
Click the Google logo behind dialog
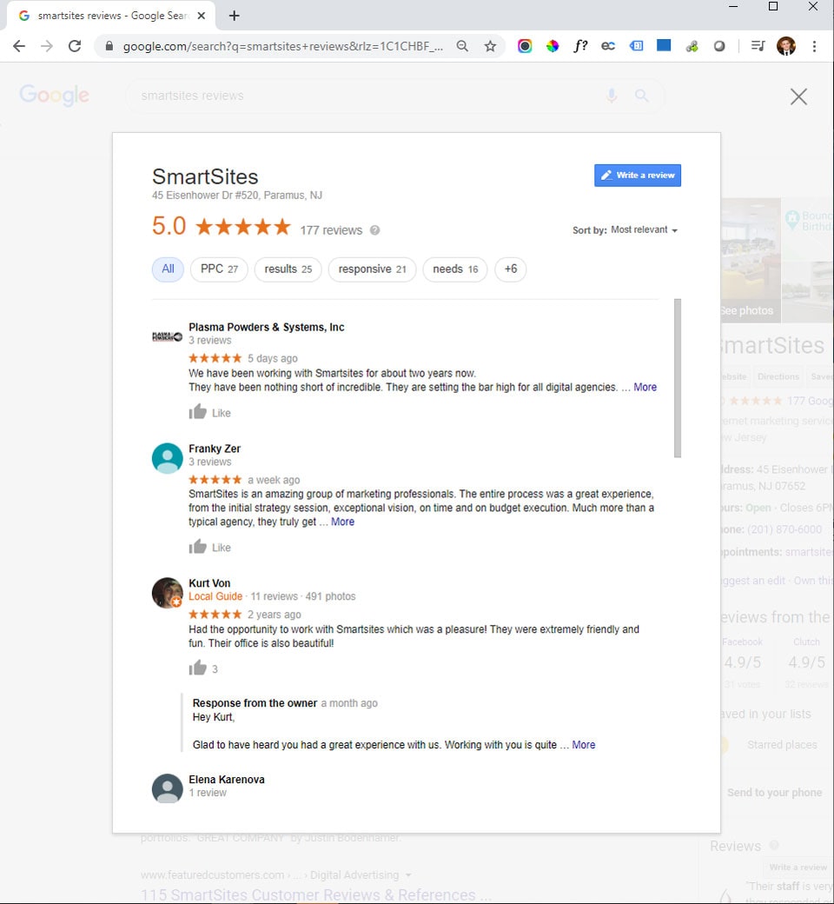tap(54, 96)
